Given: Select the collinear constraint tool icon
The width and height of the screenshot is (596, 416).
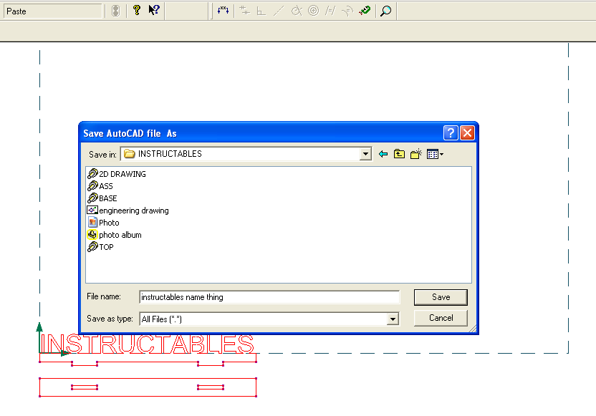Looking at the screenshot, I should pyautogui.click(x=244, y=11).
